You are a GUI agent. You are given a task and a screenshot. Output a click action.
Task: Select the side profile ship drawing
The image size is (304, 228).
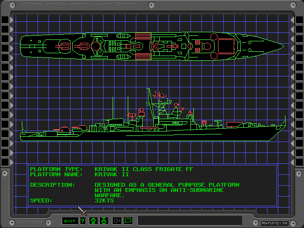coord(153,115)
